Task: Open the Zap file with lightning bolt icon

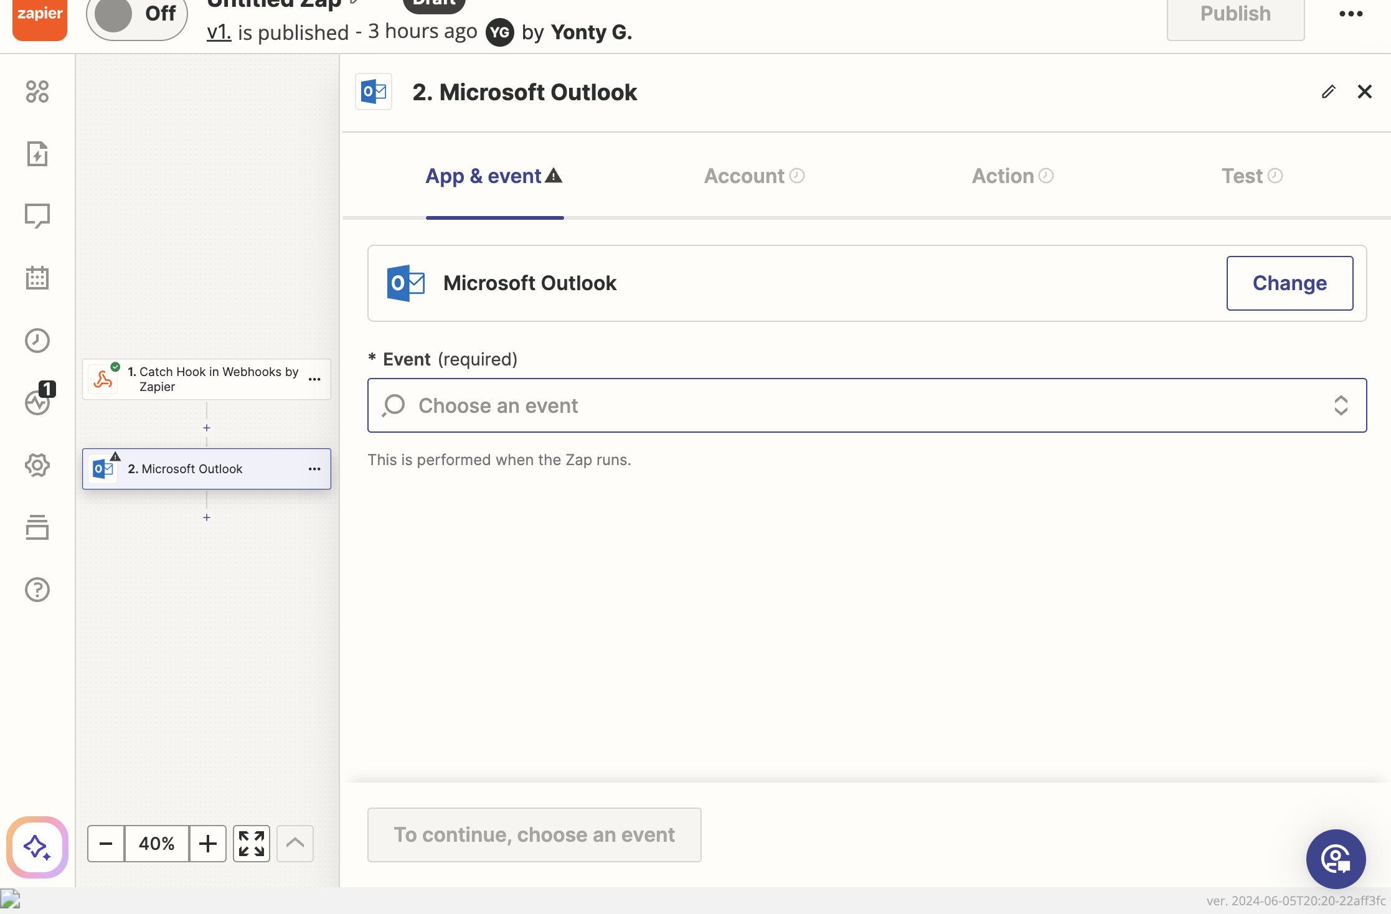Action: click(37, 154)
